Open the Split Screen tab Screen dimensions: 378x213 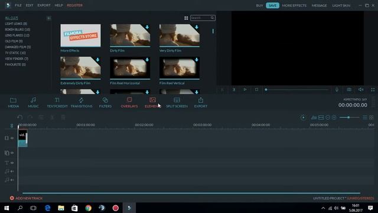177,102
